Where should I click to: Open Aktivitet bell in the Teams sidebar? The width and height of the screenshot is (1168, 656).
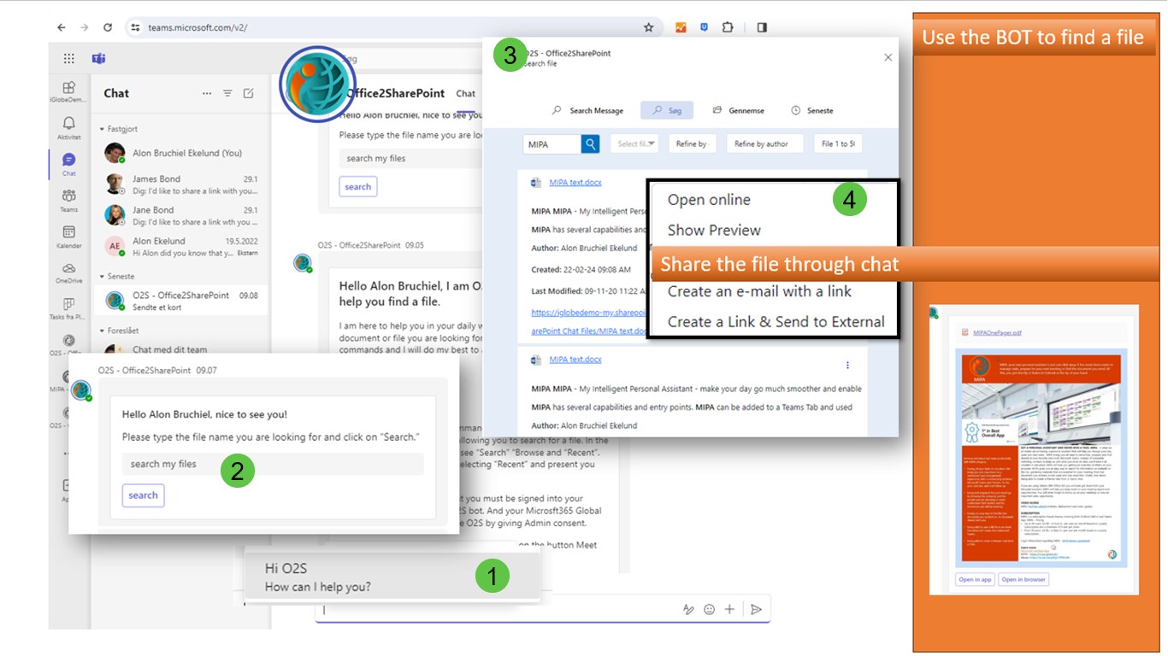coord(69,128)
